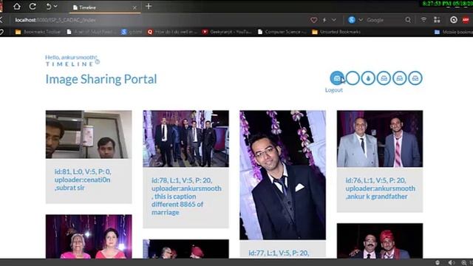This screenshot has height=266, width=473.
Task: Open a new tab with the plus button
Action: [149, 7]
